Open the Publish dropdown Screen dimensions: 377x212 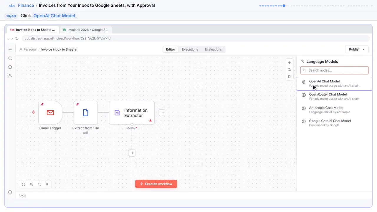[x=357, y=49]
